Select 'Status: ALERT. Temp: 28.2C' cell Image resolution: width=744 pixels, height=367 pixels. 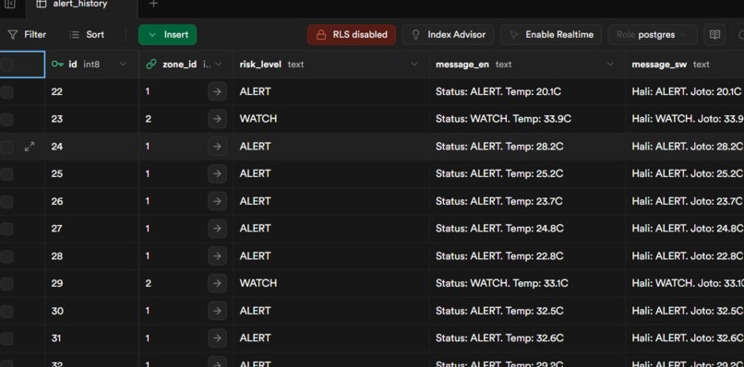(x=528, y=147)
